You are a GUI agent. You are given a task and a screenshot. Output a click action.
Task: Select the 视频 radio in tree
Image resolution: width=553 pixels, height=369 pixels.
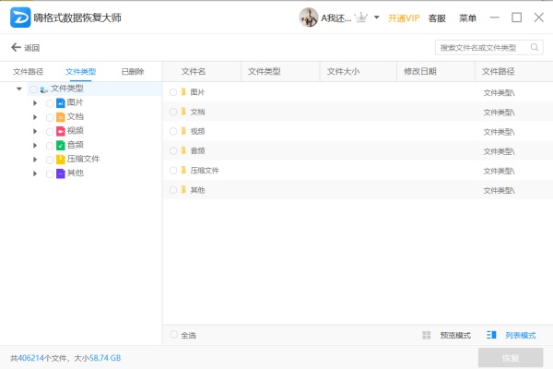point(50,131)
